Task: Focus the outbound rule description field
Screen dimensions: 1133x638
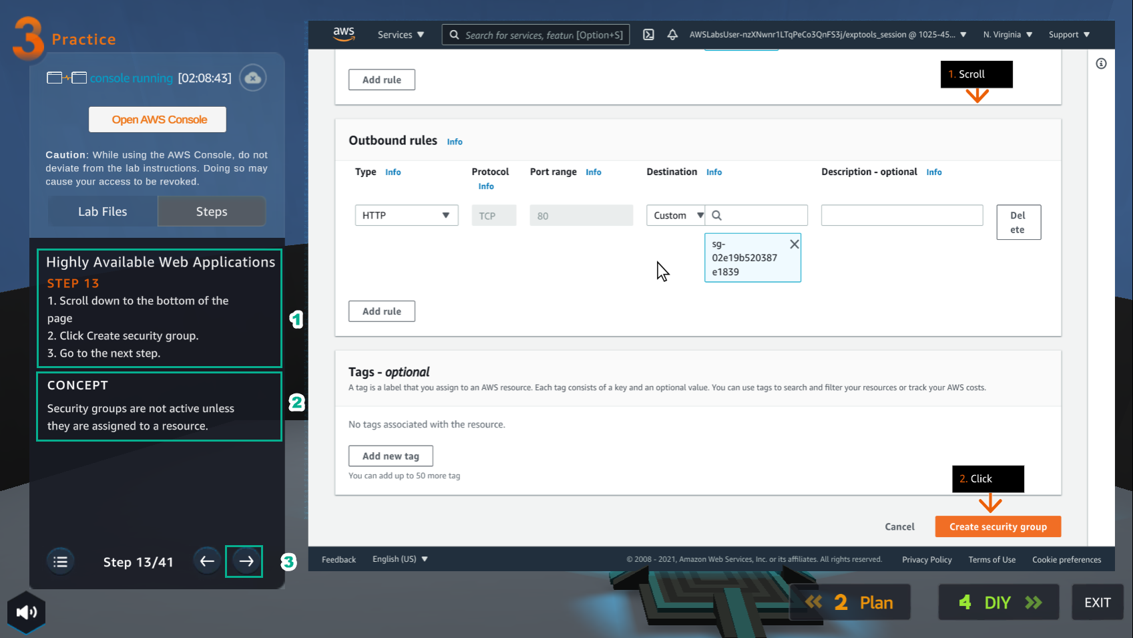Action: coord(902,215)
